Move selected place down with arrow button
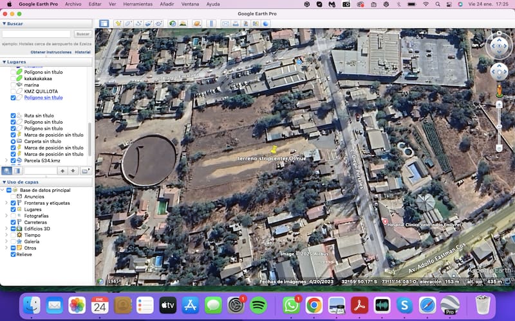Screen dimensions: 515x321 (x=73, y=171)
